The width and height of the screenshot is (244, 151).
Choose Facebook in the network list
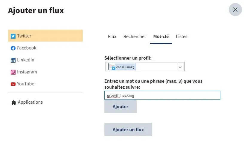45,48
